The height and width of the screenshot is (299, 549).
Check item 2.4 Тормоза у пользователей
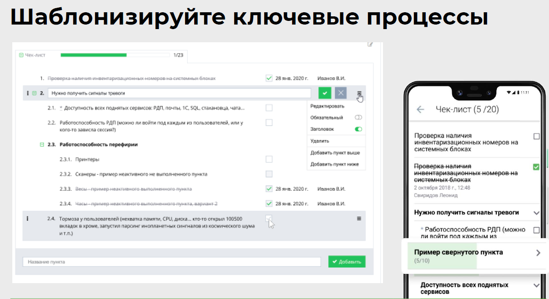pos(269,219)
